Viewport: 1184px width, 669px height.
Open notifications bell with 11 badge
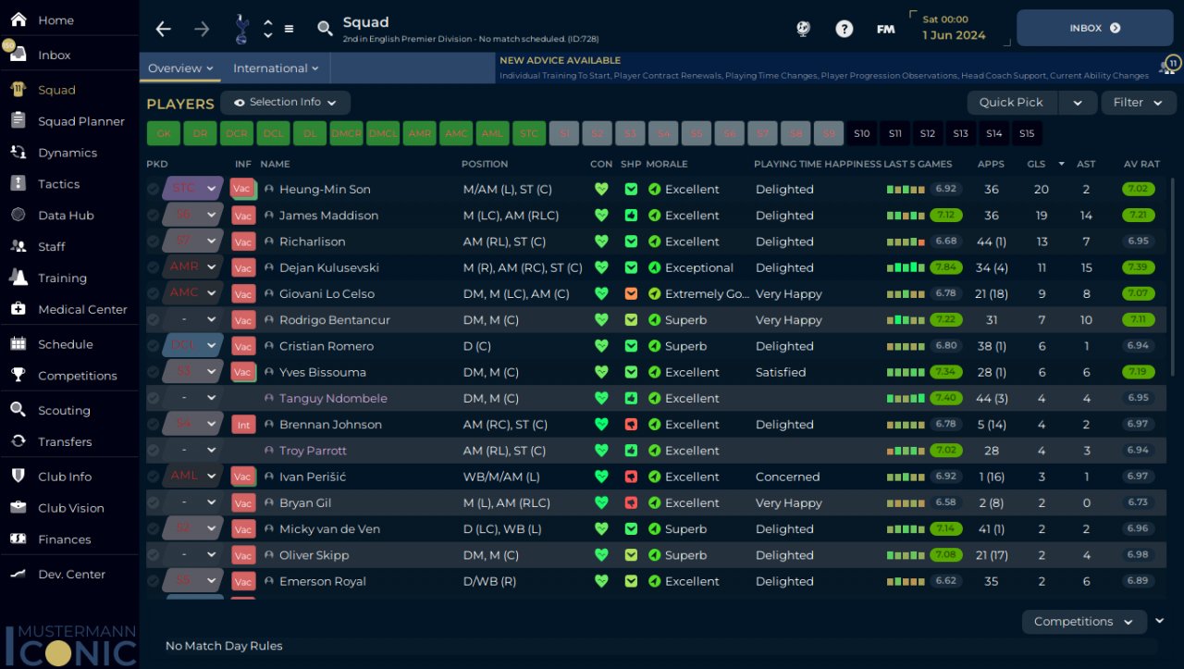(x=1169, y=67)
